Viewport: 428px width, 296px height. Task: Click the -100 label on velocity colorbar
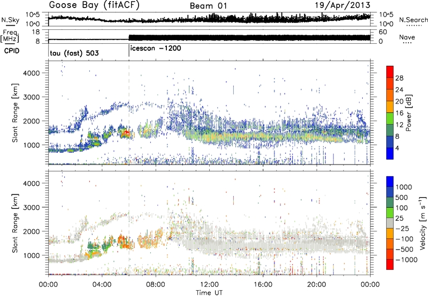(x=404, y=239)
